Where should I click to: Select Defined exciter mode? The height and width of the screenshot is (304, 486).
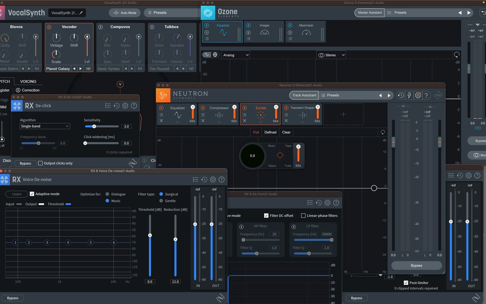coord(270,132)
